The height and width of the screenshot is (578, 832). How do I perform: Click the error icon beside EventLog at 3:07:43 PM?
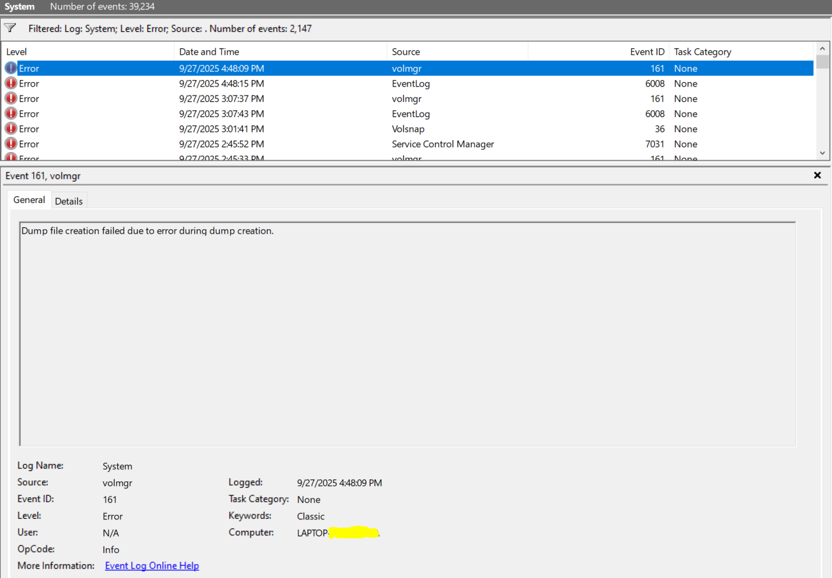tap(11, 113)
